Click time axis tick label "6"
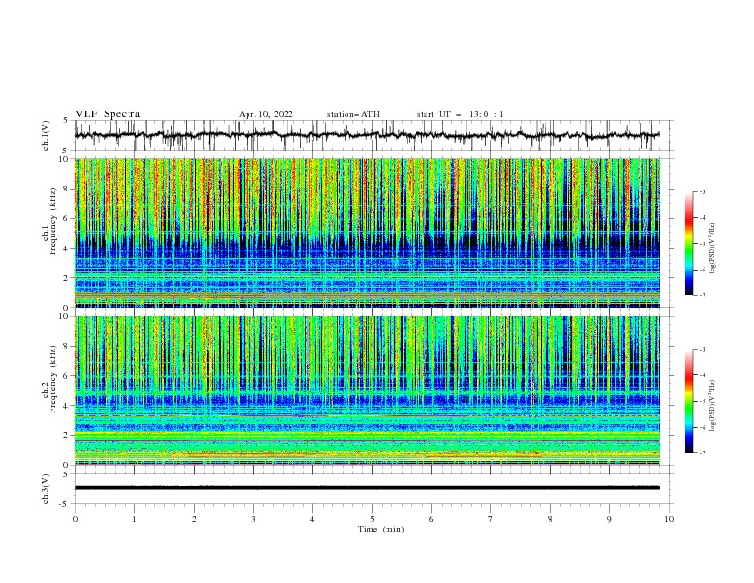This screenshot has width=754, height=583. (431, 519)
